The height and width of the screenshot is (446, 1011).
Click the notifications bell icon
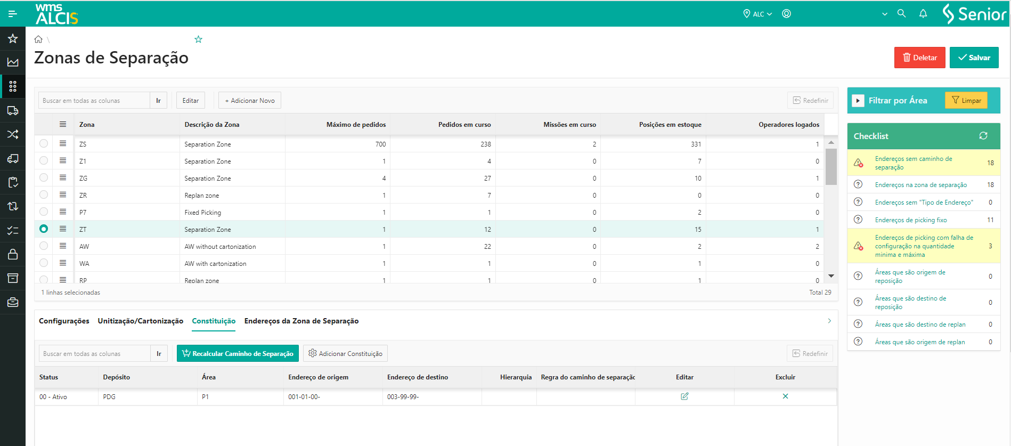tap(923, 14)
